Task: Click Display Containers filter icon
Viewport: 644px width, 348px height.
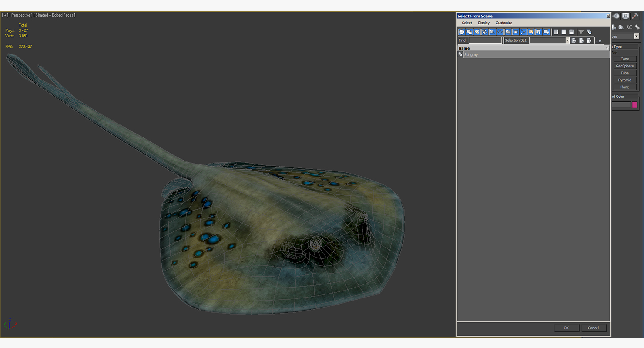Action: click(531, 32)
